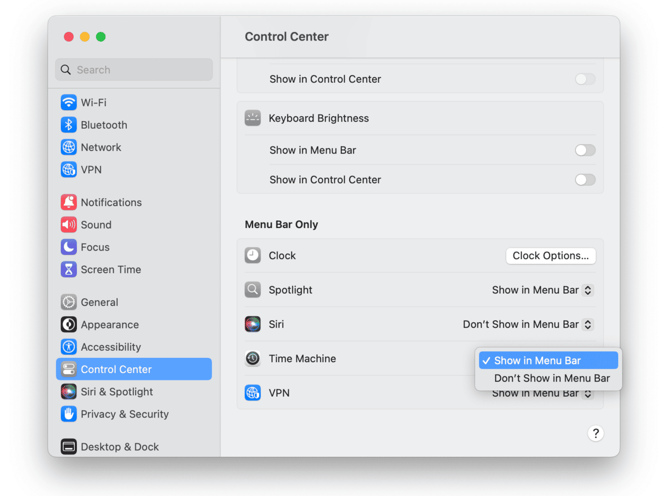Select "Don't Show in Menu Bar" option
The width and height of the screenshot is (667, 496).
coord(552,378)
